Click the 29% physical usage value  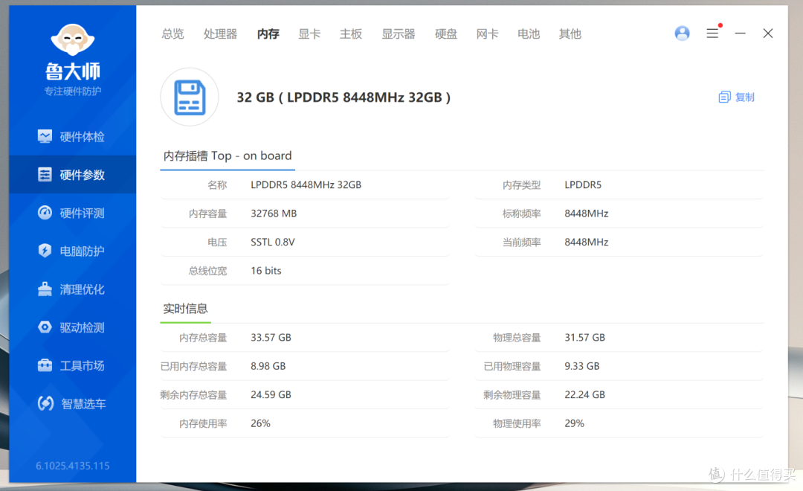[x=574, y=423]
